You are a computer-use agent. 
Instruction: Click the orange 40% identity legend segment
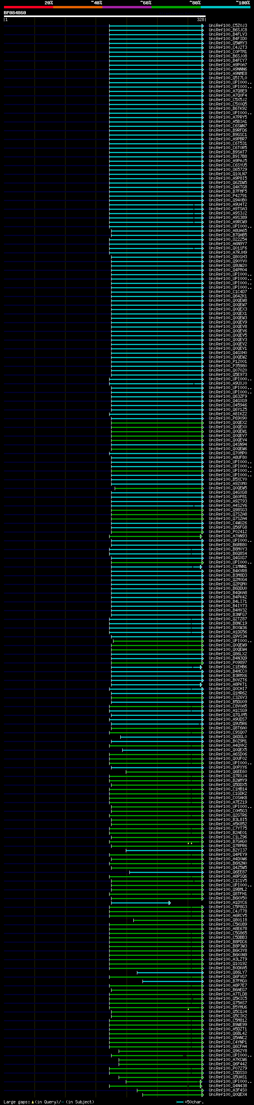point(78,7)
